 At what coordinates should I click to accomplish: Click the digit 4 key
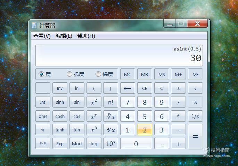pyautogui.click(x=128, y=116)
